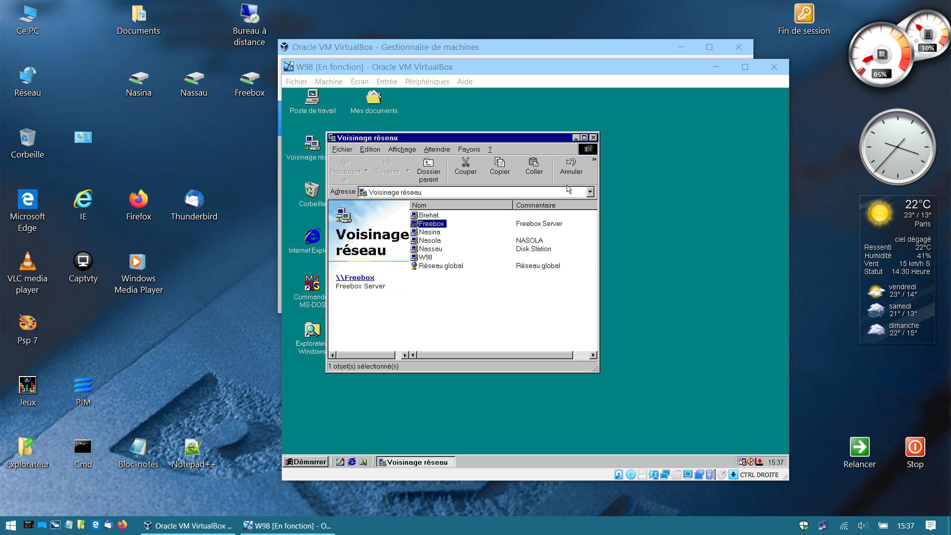
Task: Open Écran menu in W98 VirtualBox window
Action: (x=360, y=82)
